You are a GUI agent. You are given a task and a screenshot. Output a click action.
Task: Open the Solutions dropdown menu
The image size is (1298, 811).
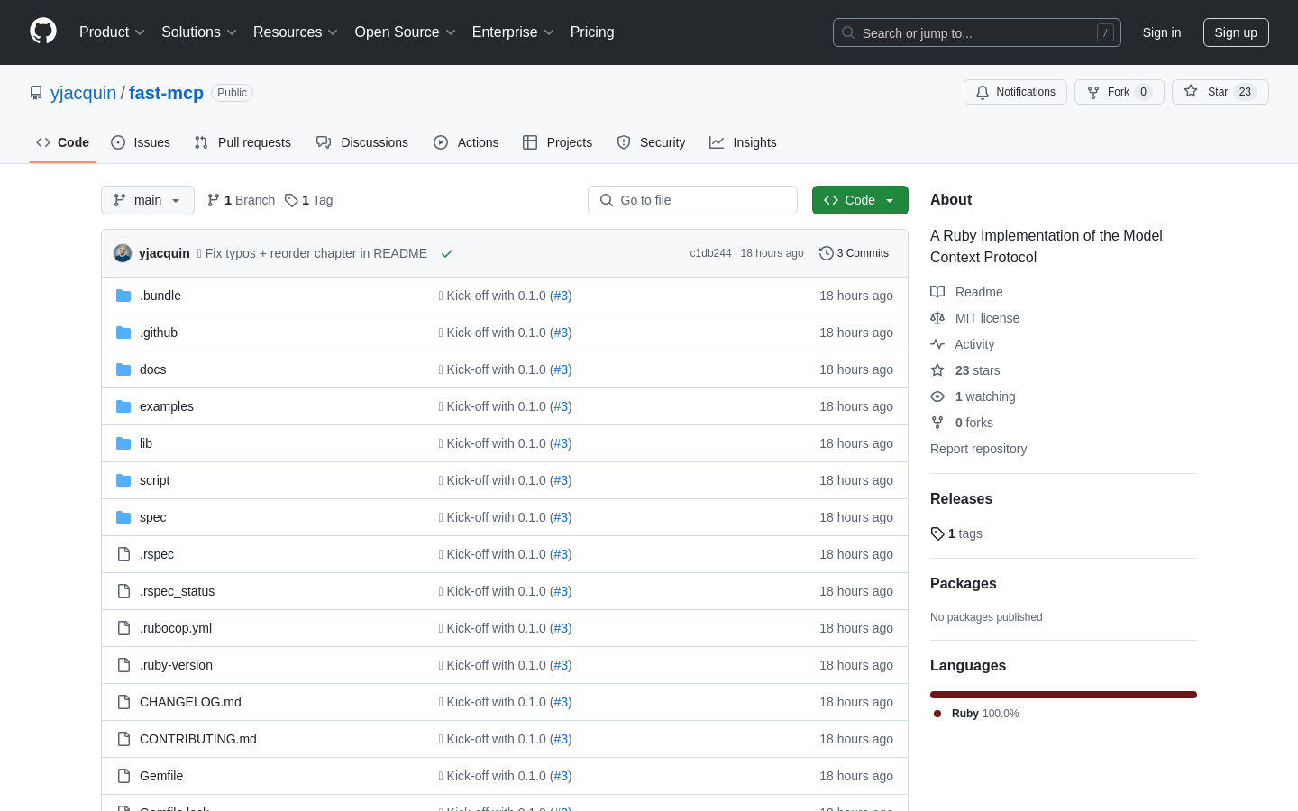pyautogui.click(x=198, y=32)
